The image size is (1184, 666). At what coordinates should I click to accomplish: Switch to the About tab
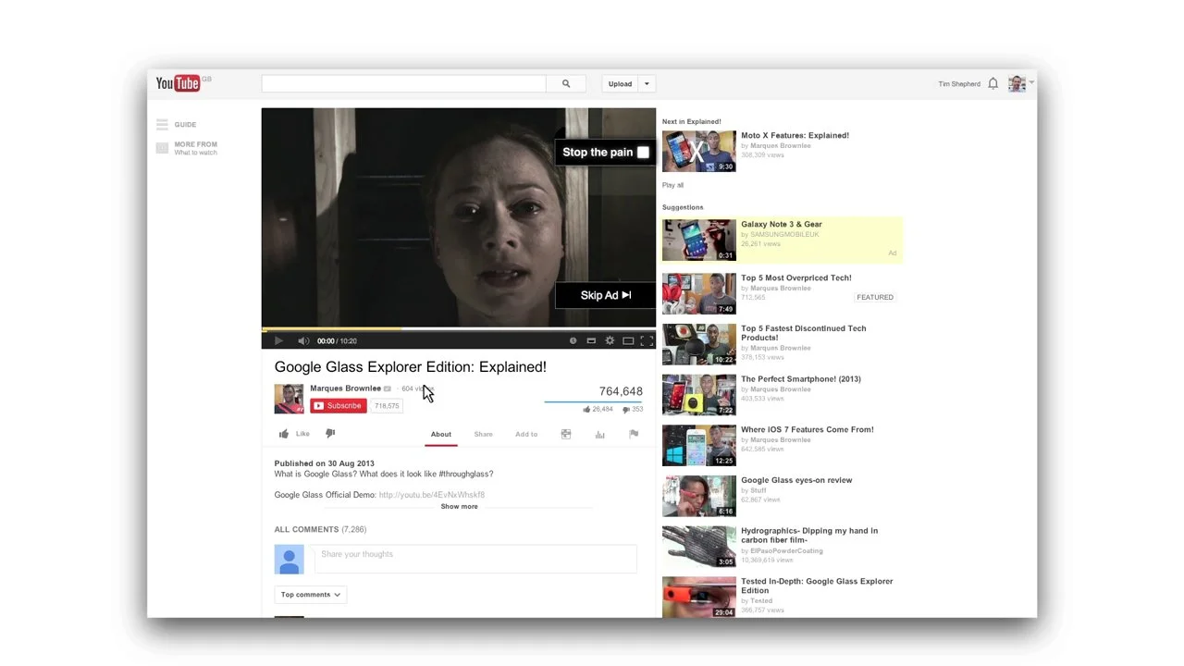click(441, 434)
